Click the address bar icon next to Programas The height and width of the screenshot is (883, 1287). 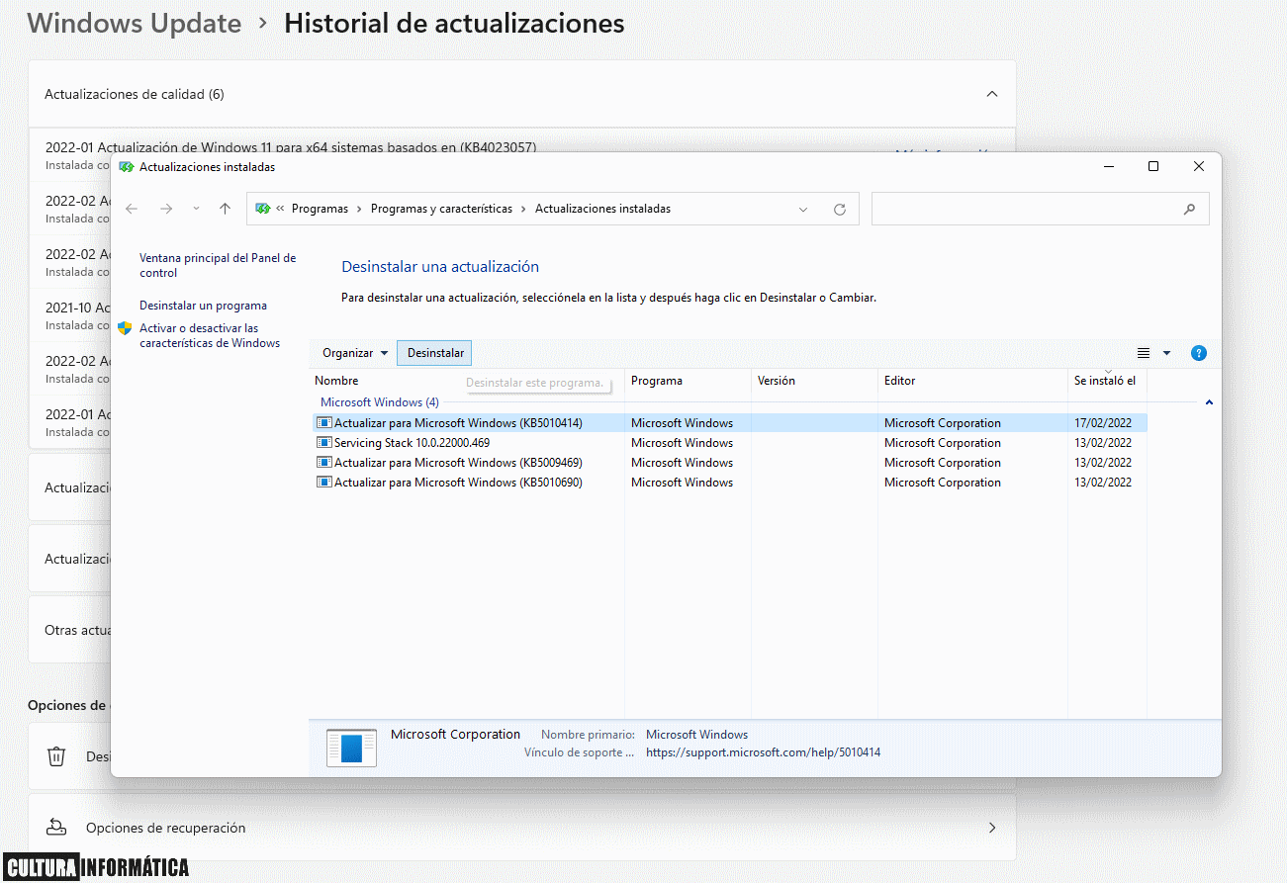(x=263, y=209)
